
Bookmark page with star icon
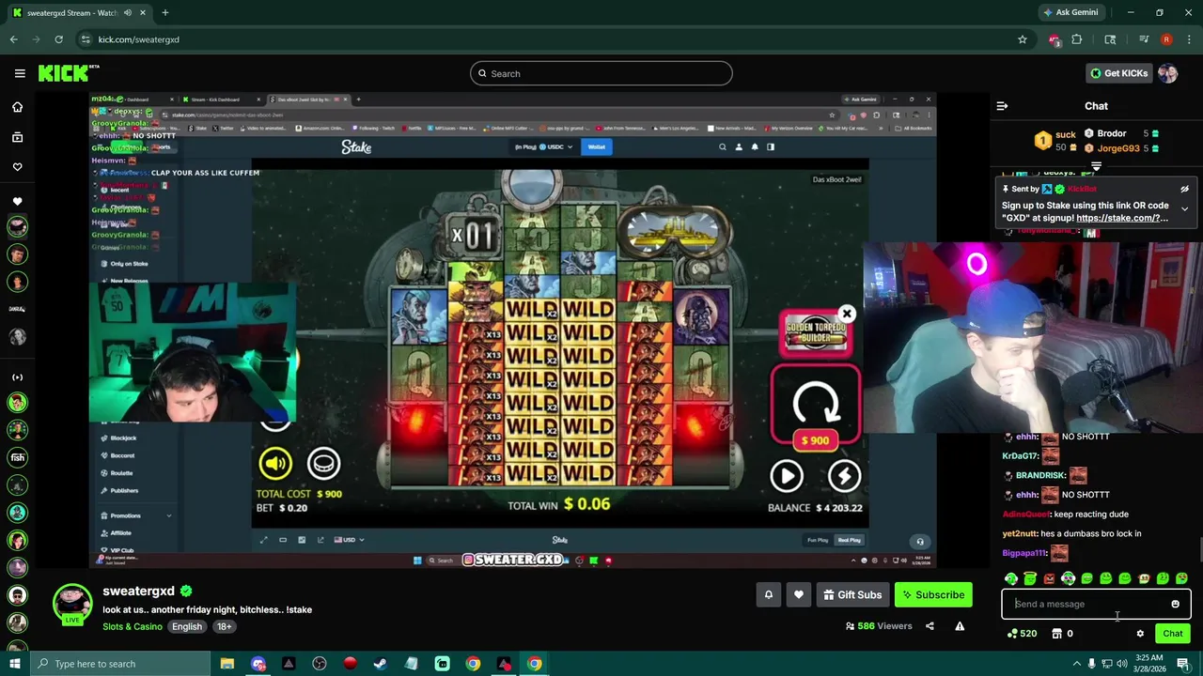1022,39
